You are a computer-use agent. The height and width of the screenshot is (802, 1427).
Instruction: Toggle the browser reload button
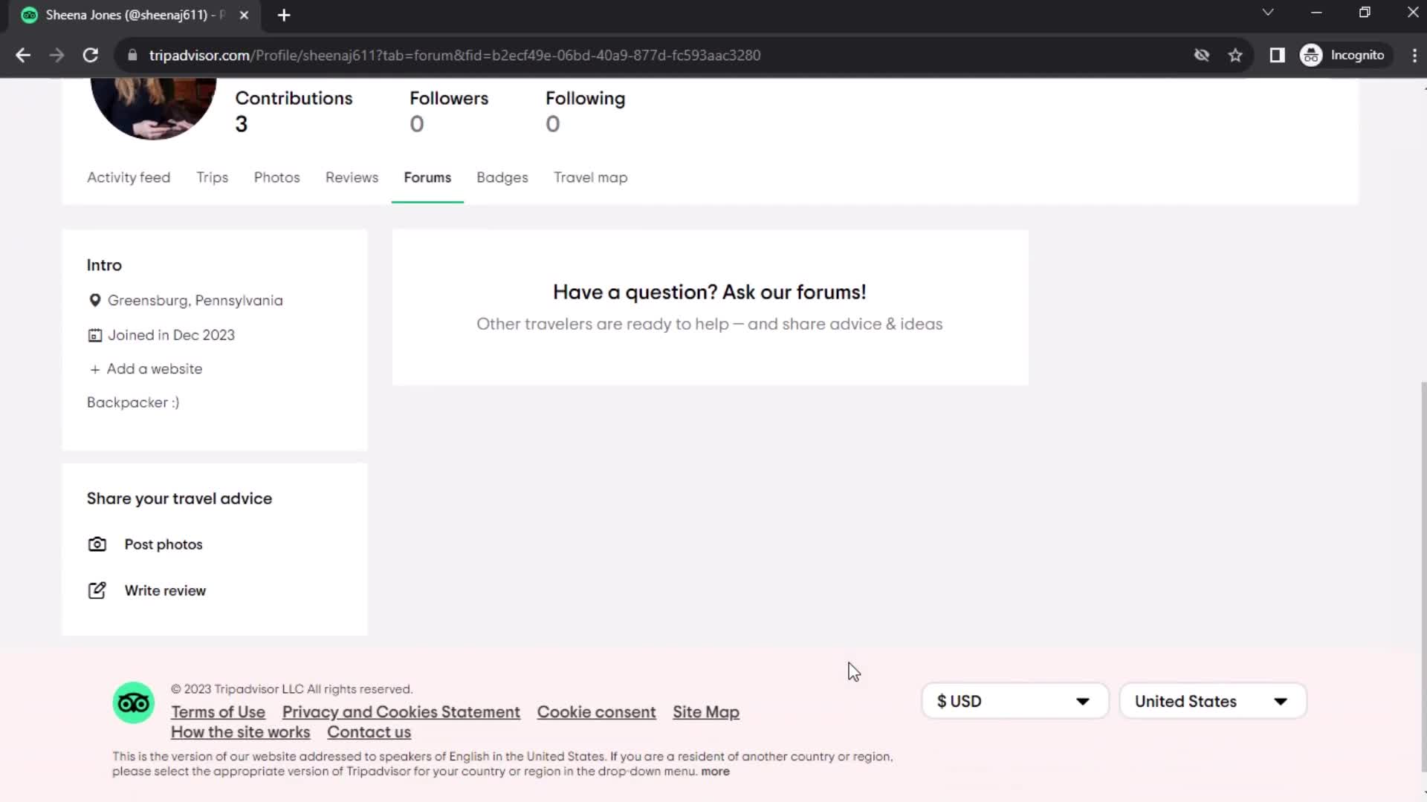pyautogui.click(x=89, y=55)
